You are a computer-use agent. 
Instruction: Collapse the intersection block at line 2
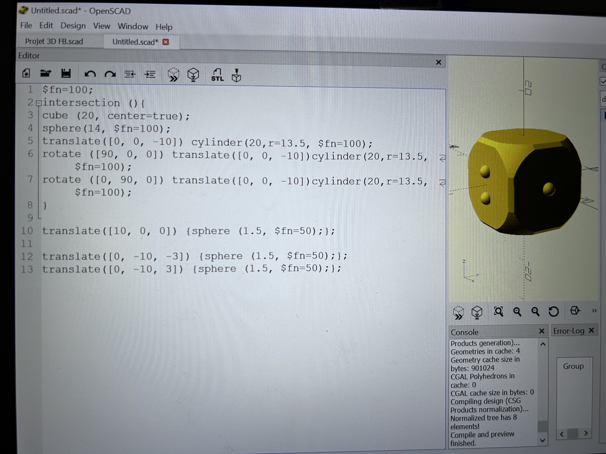38,103
